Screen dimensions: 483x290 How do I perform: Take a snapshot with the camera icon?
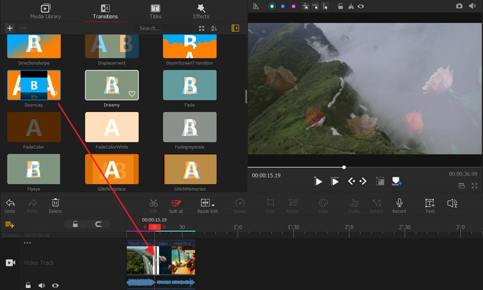[460, 6]
